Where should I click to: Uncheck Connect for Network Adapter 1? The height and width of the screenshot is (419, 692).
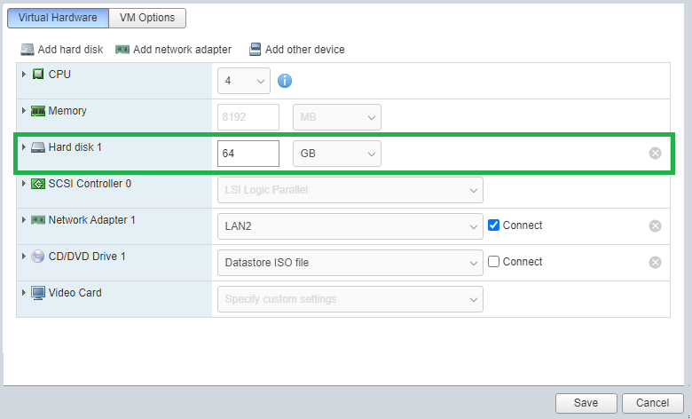coord(493,225)
